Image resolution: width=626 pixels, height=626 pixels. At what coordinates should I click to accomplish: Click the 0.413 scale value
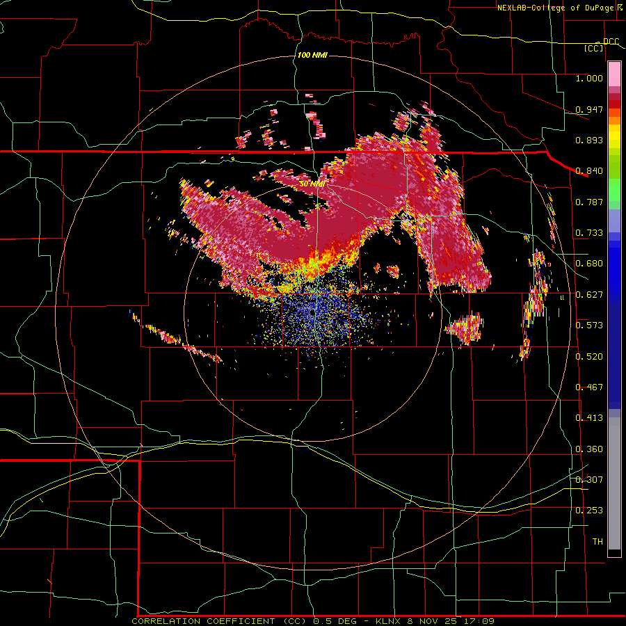589,418
